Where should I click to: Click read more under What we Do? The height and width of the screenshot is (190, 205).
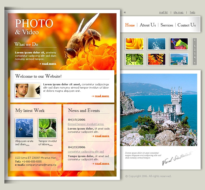(49, 64)
